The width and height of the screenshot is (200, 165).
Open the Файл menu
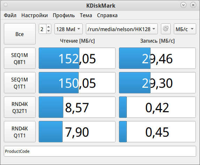10,15
